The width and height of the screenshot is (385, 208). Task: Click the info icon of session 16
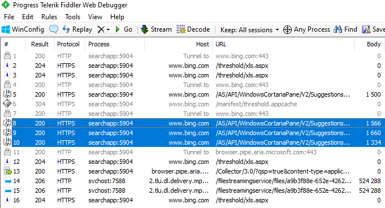(7, 200)
